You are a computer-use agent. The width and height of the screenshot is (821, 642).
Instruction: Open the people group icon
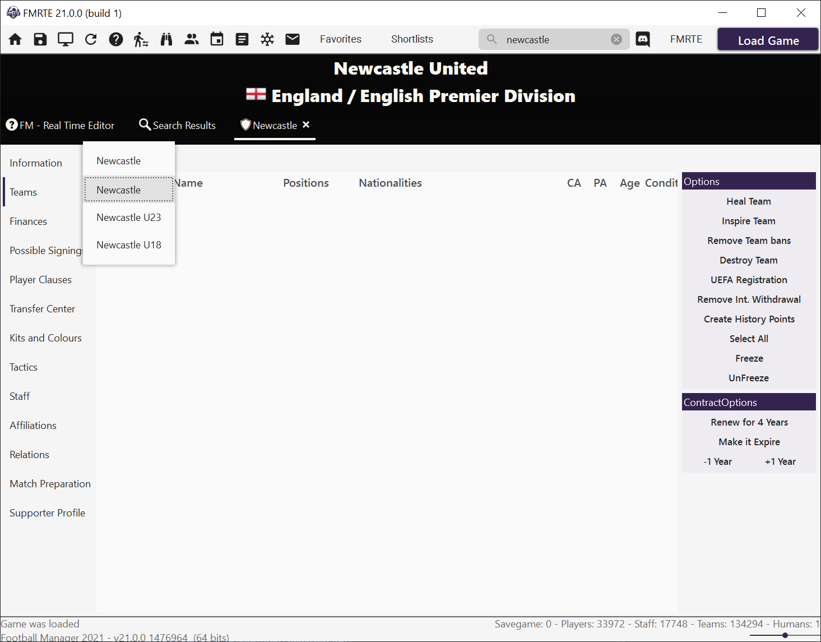coord(192,39)
